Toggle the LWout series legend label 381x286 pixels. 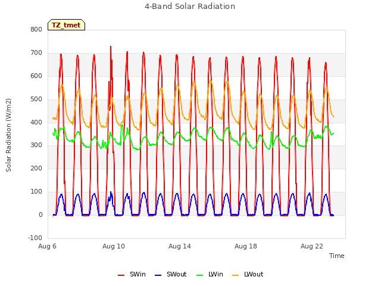(x=254, y=274)
